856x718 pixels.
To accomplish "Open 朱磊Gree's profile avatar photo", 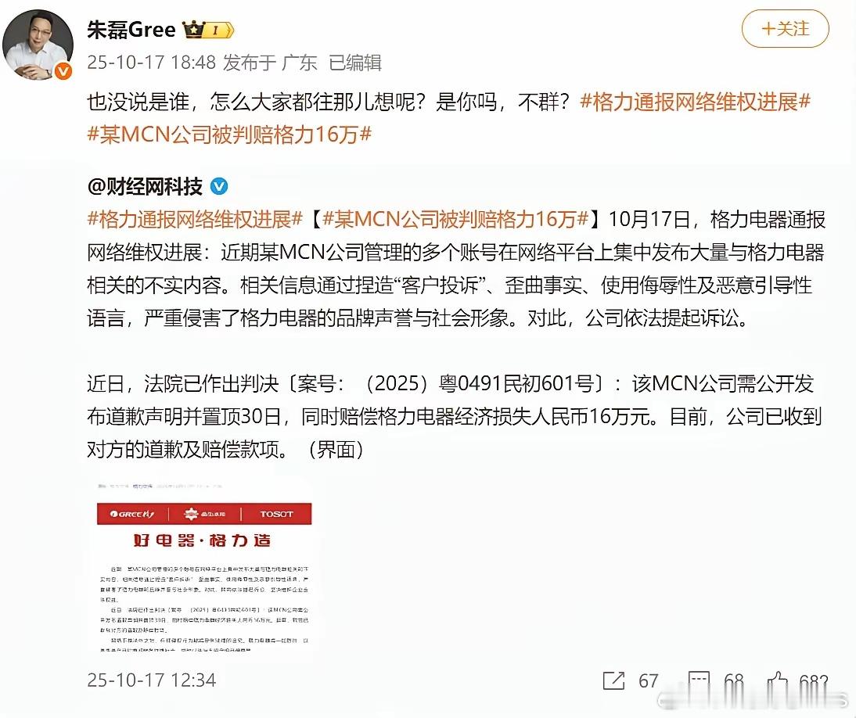I will tap(38, 45).
